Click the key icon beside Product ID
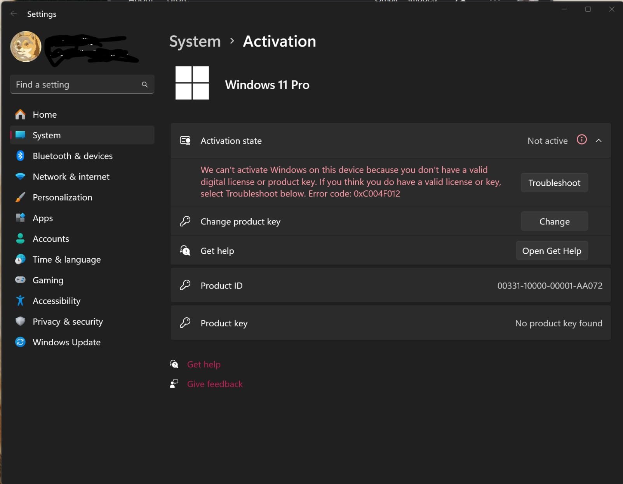This screenshot has width=623, height=484. tap(185, 286)
